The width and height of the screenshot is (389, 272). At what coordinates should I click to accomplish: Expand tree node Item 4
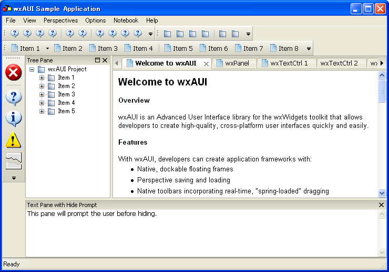[x=42, y=103]
